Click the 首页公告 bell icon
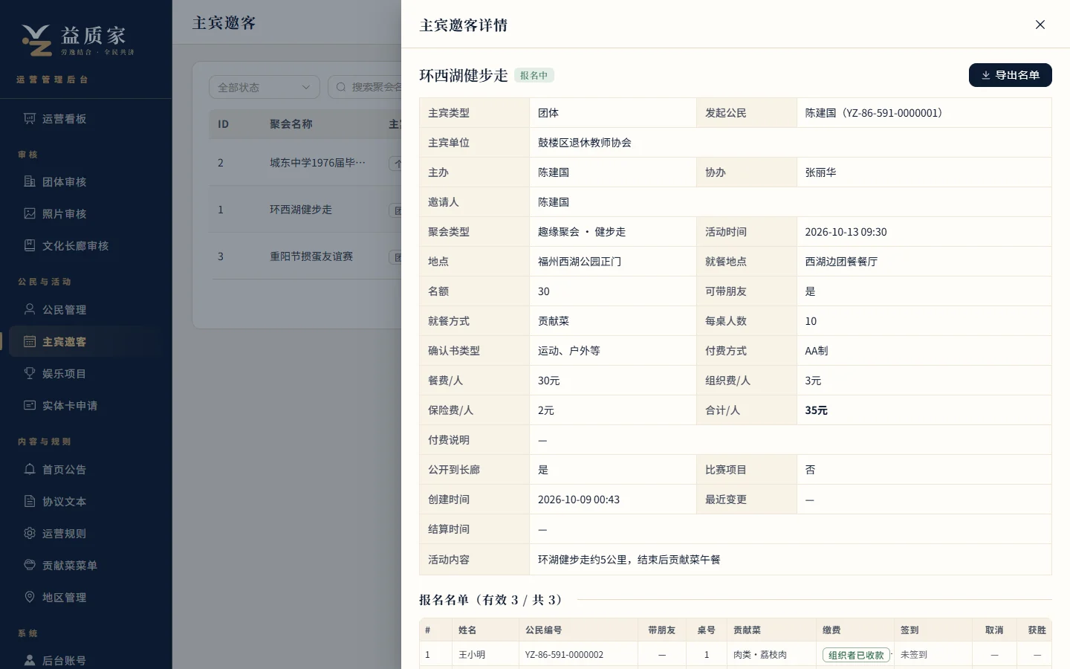 (30, 469)
